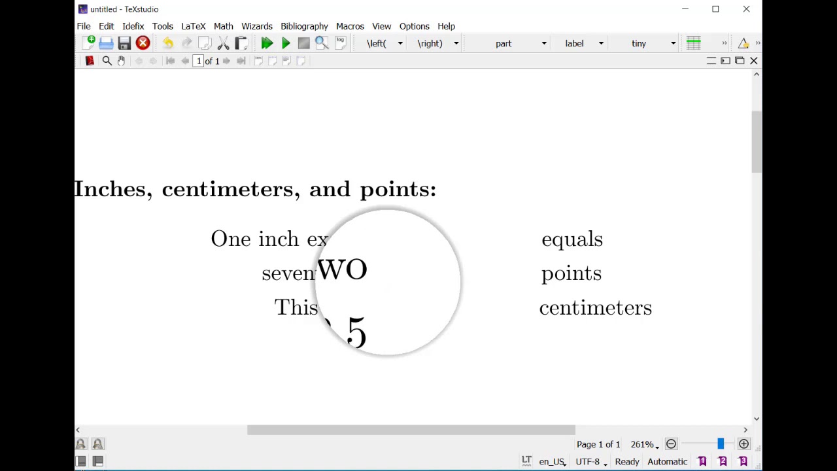Save the document with the floppy disk icon

(x=124, y=43)
